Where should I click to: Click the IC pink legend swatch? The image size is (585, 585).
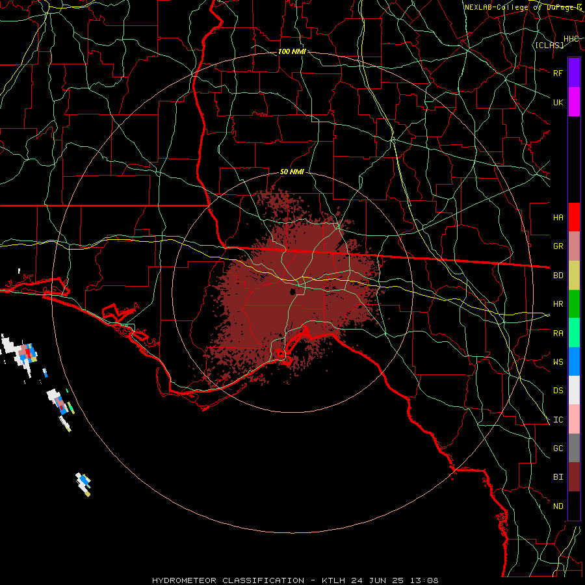(x=574, y=419)
